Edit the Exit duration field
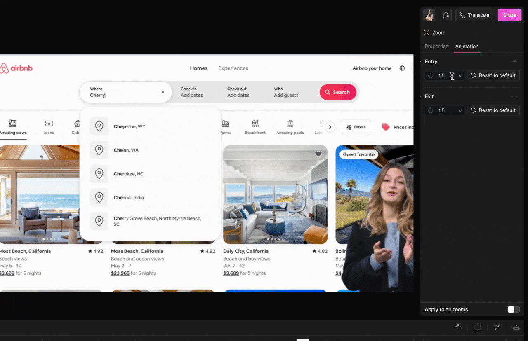 pyautogui.click(x=444, y=110)
